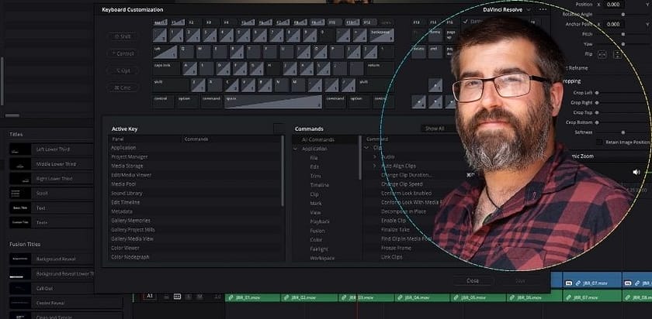The image size is (652, 319).
Task: Select the A1 audio track header
Action: 150,297
